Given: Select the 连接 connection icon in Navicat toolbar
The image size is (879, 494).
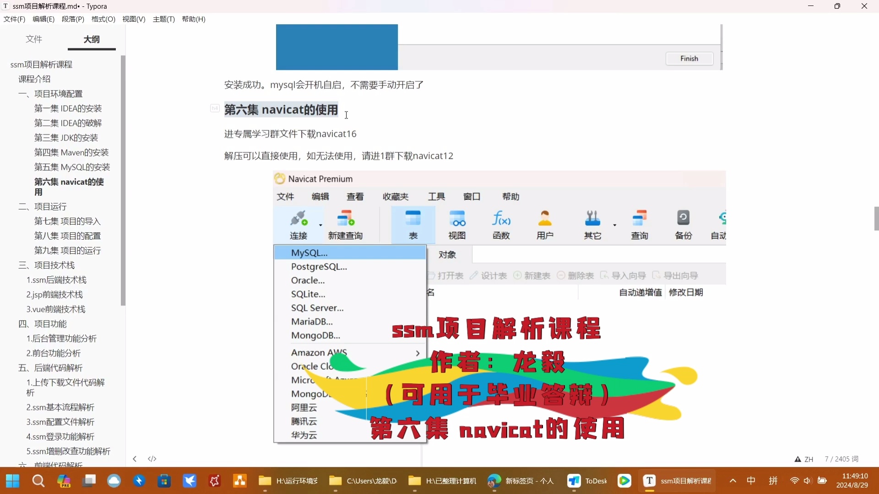Looking at the screenshot, I should 298,224.
